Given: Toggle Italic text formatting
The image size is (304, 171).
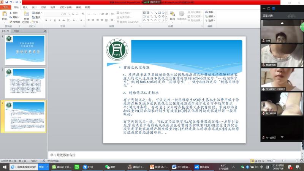Looking at the screenshot, I should (x=51, y=20).
